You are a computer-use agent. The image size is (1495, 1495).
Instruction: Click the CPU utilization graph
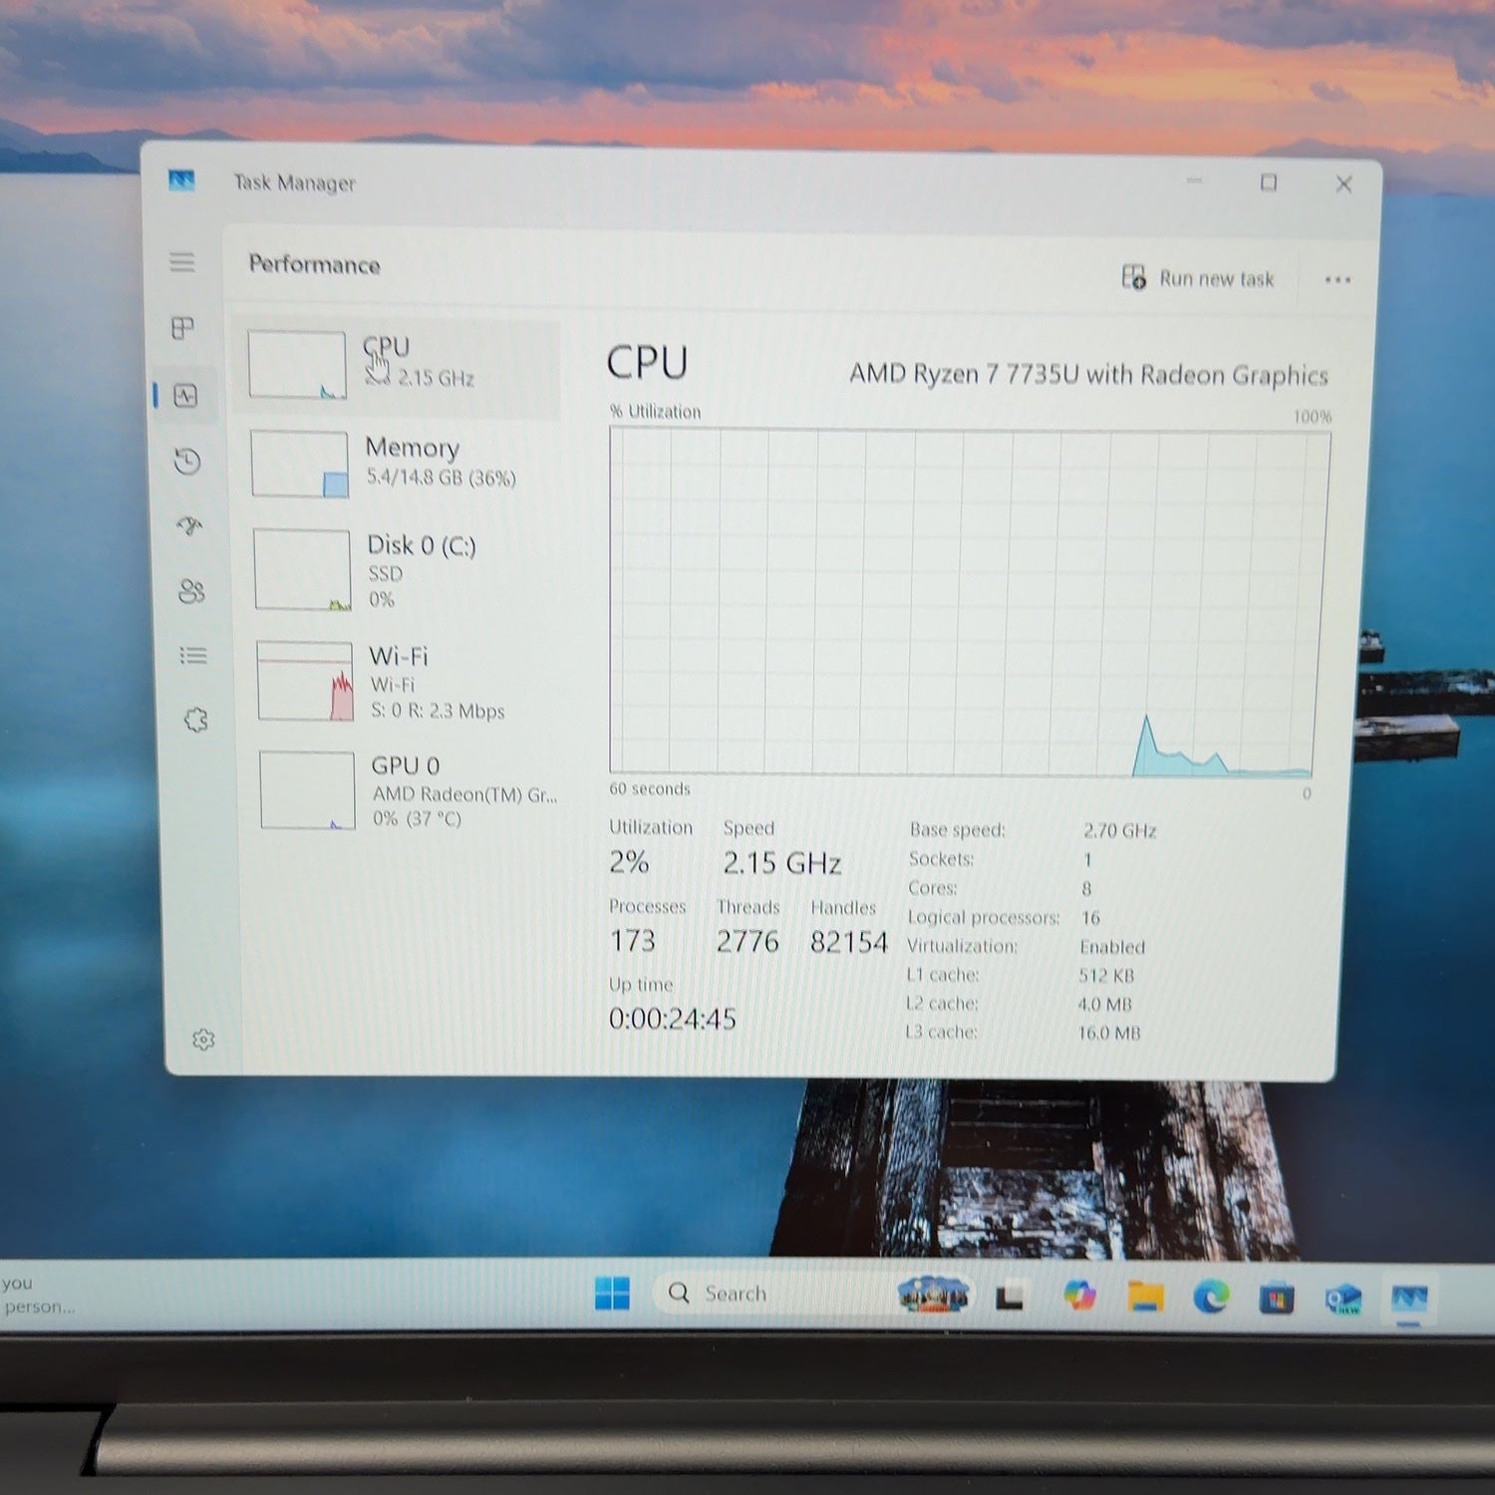point(968,602)
